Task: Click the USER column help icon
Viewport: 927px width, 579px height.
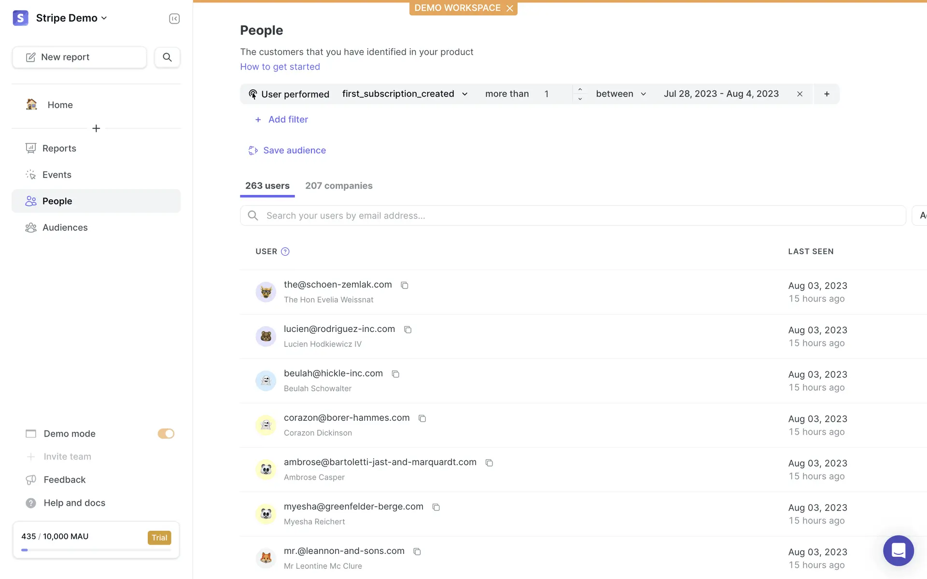Action: [285, 251]
